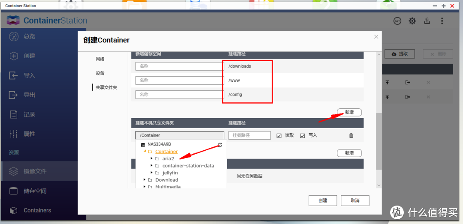Expand the jellyfin folder arrow
Viewport: 463px width, 224px height.
[x=151, y=173]
